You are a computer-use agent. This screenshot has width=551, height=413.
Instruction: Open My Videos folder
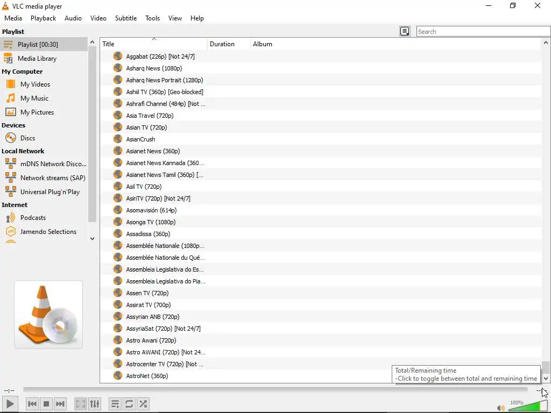tap(44, 84)
